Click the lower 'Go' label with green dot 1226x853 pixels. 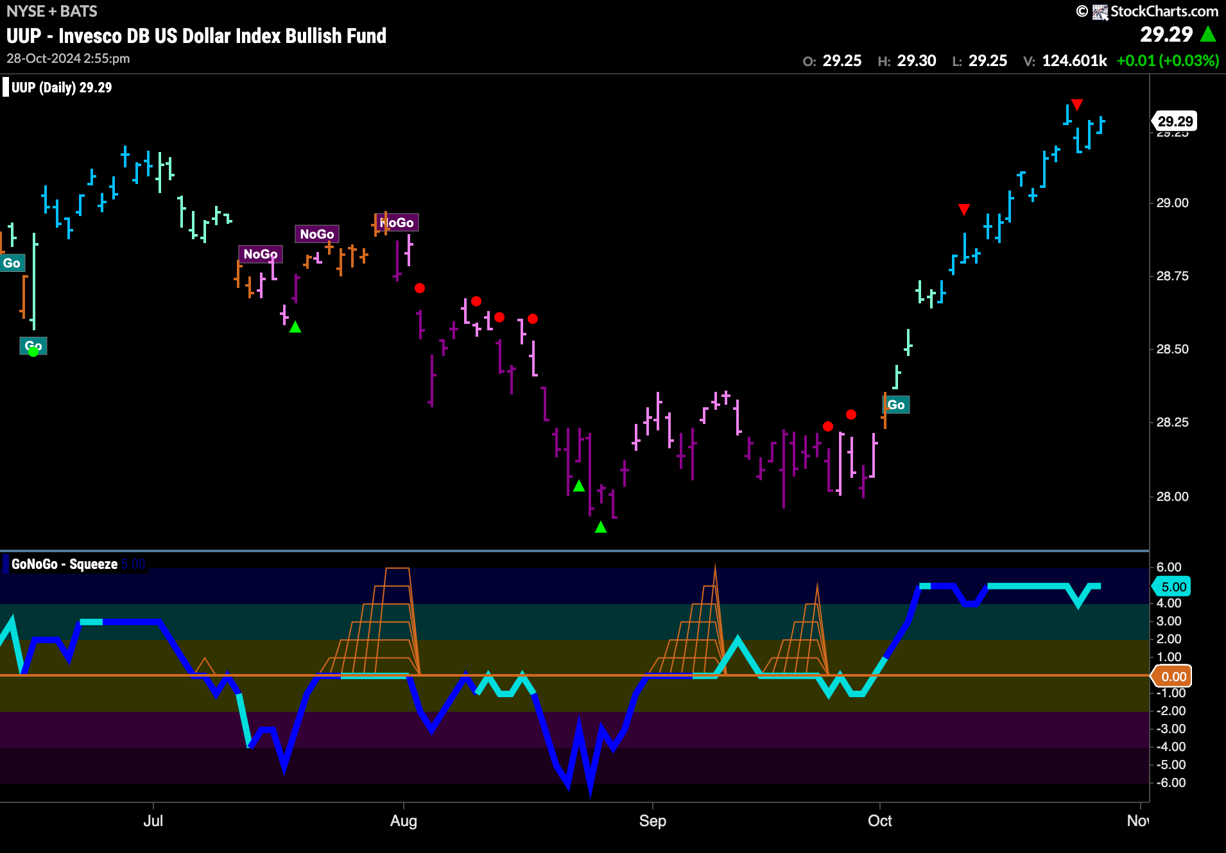pos(33,346)
